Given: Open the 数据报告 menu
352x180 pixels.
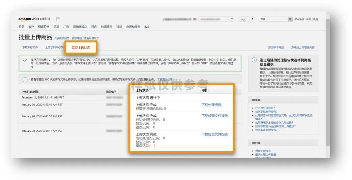Looking at the screenshot, I should 107,27.
